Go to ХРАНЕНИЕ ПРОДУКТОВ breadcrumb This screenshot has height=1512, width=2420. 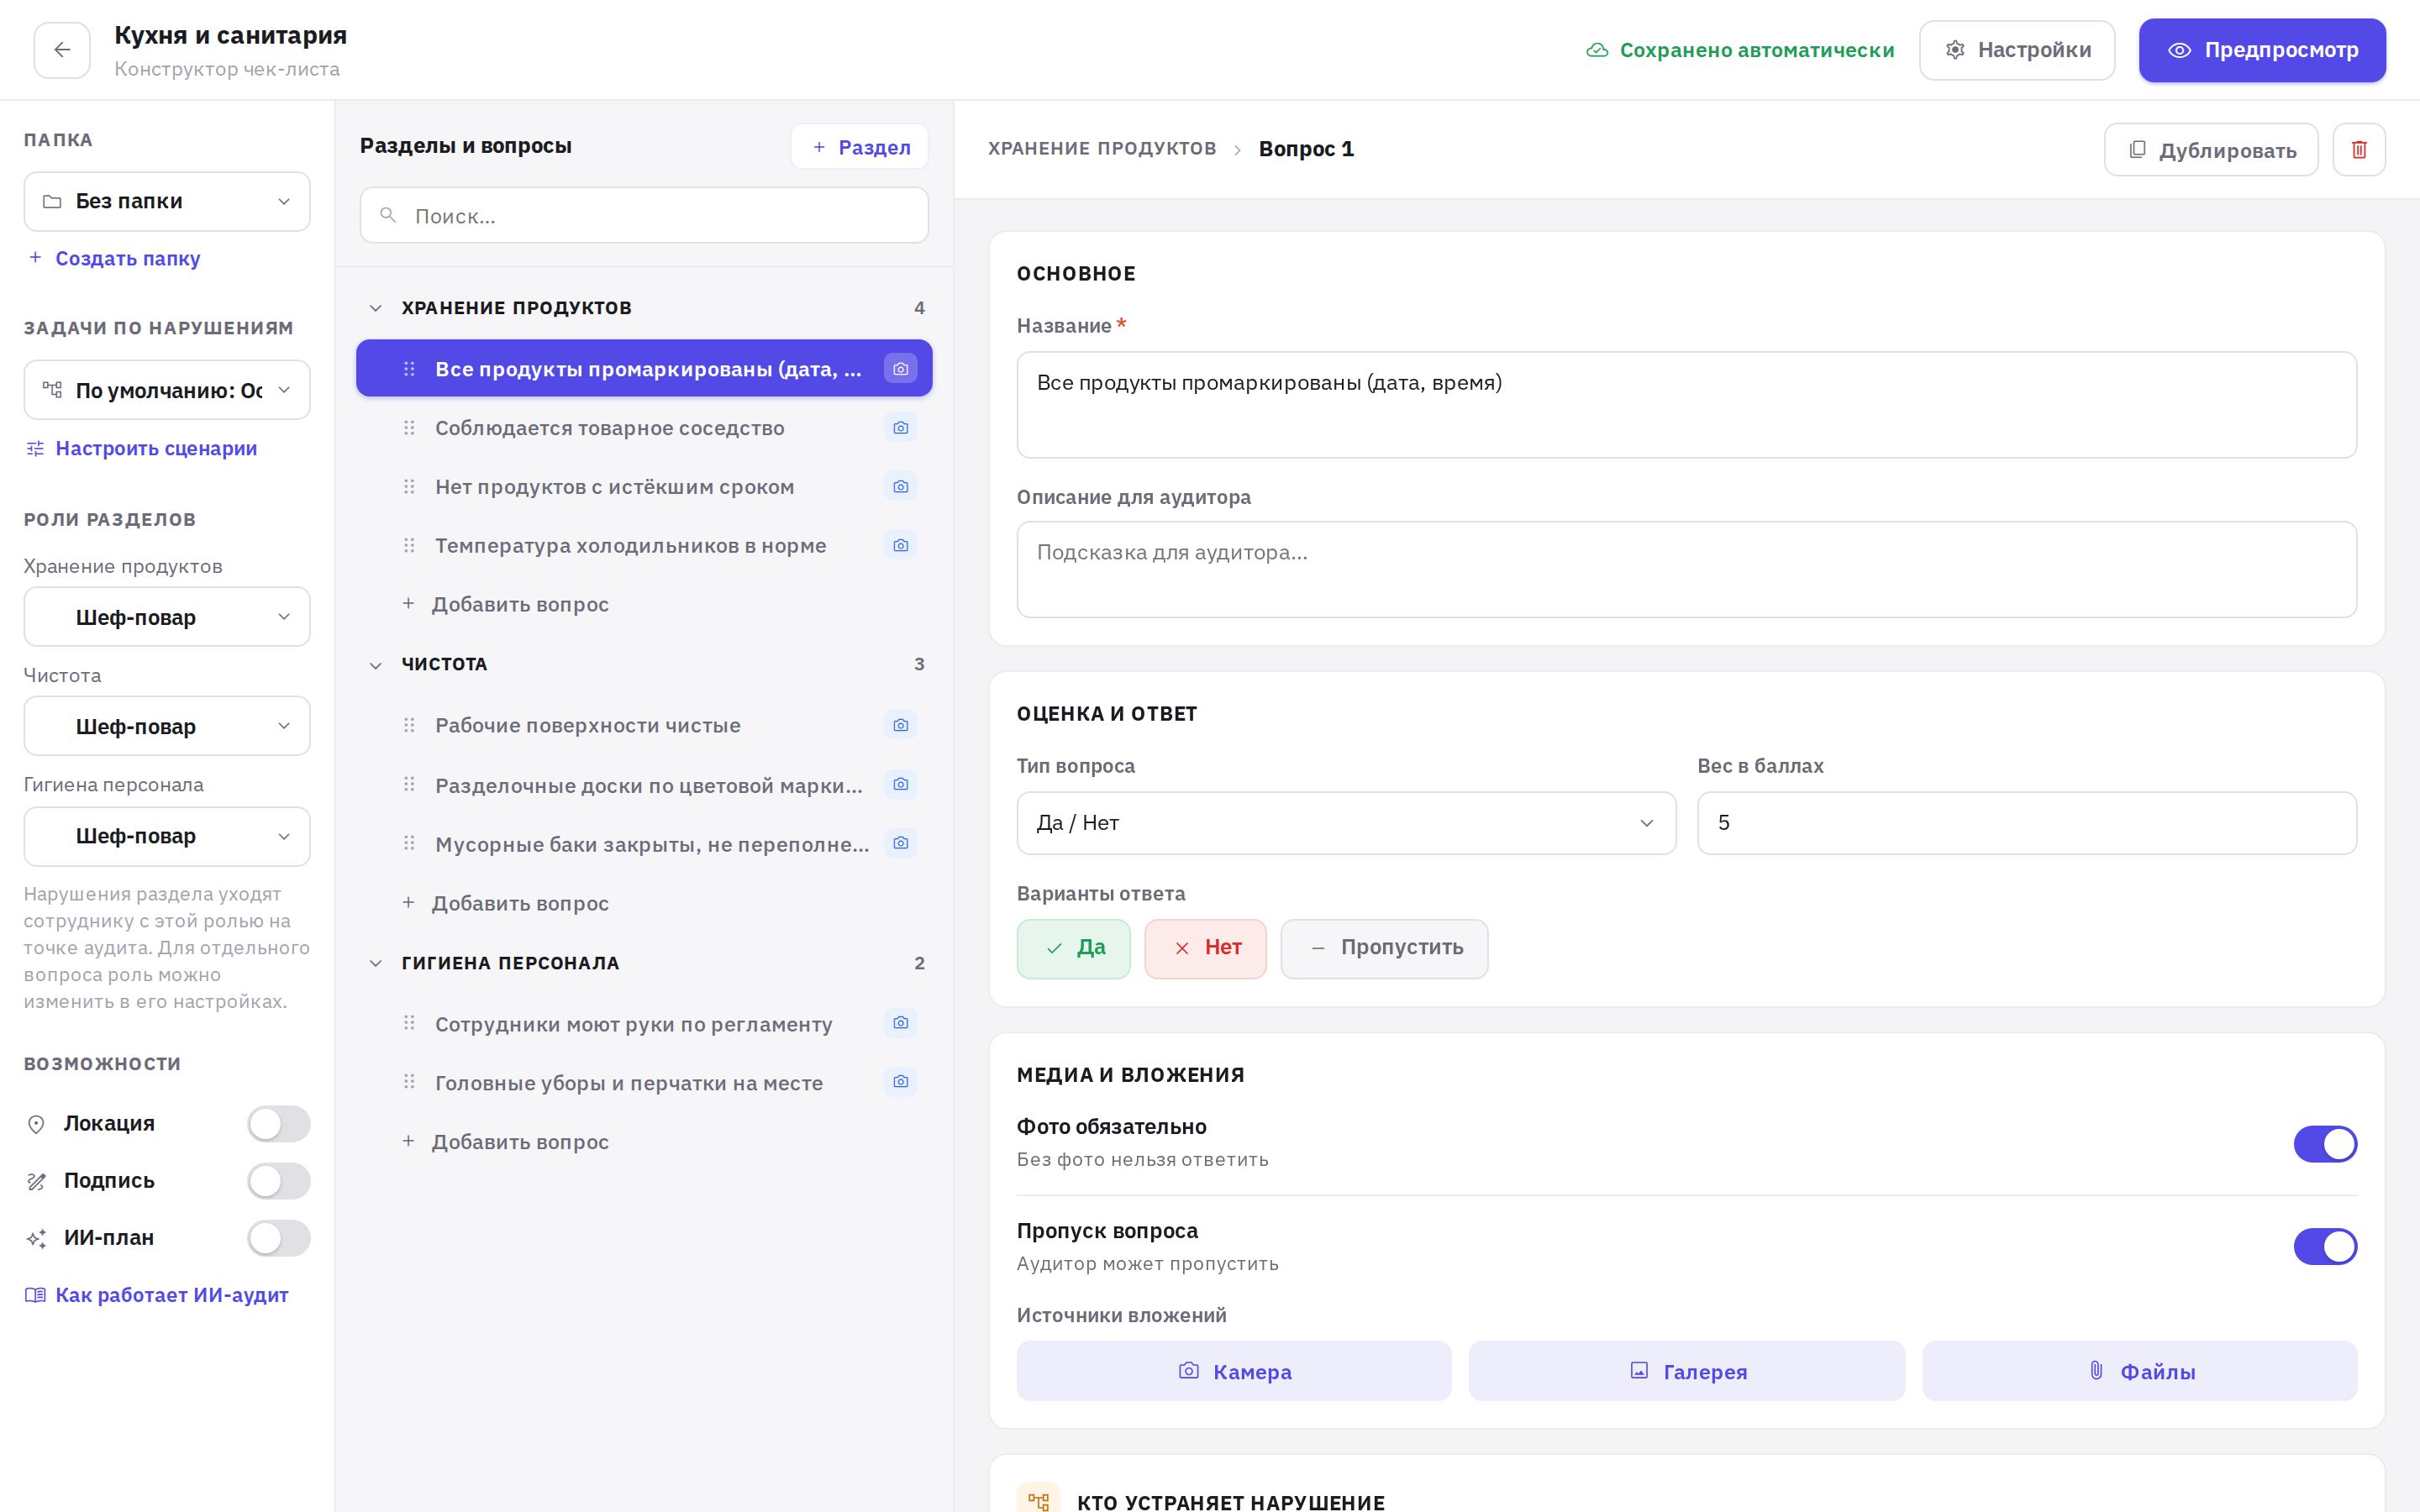point(1102,149)
